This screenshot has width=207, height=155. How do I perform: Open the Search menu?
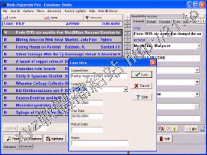point(15,11)
